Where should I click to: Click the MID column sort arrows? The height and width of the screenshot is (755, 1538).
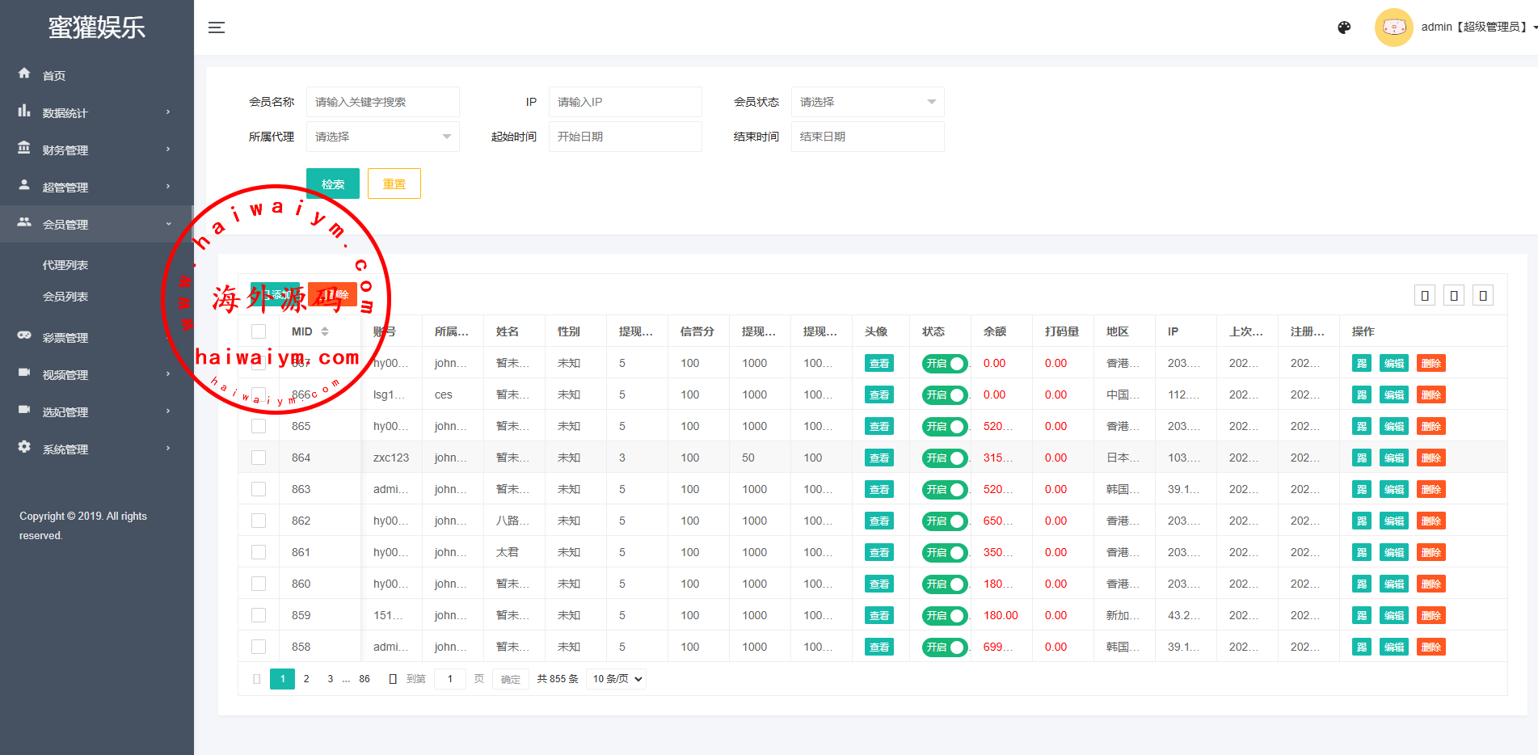(325, 331)
